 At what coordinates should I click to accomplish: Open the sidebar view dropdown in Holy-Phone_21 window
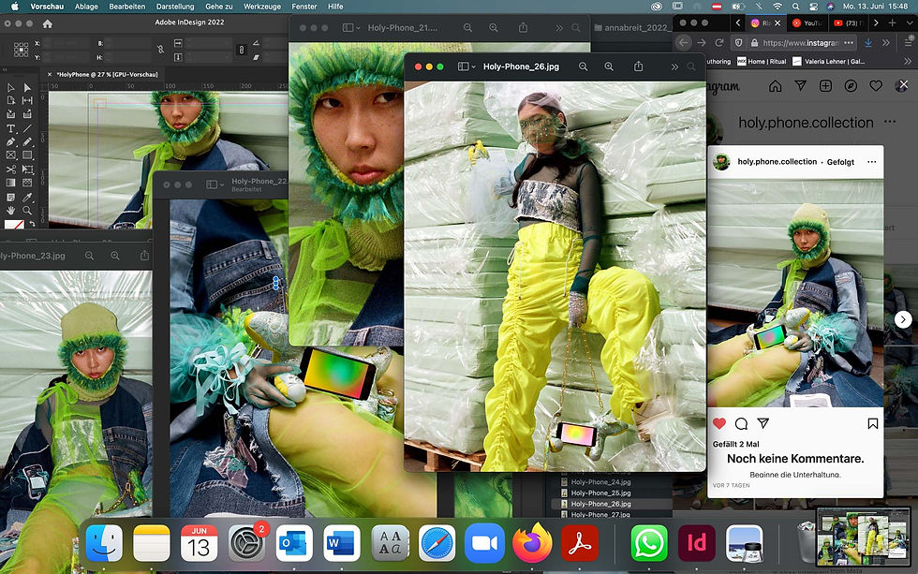coord(351,27)
